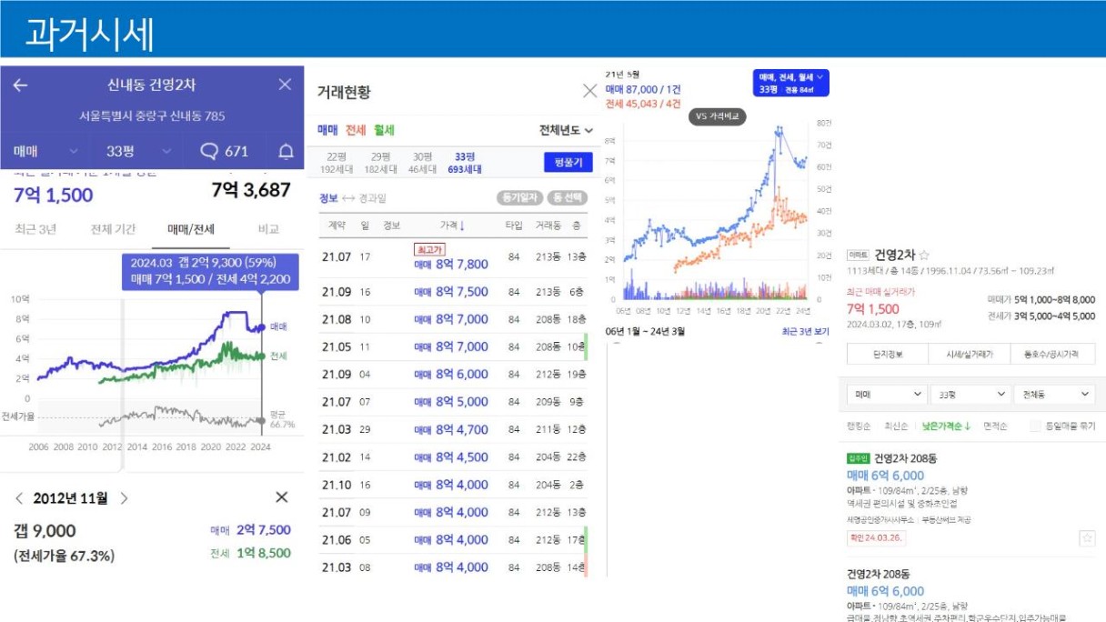The image size is (1106, 622).
Task: Click the blue 평풀기 button
Action: [x=568, y=162]
